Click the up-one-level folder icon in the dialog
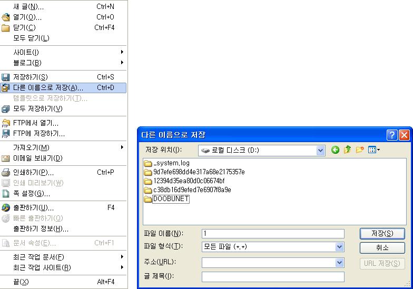Screen dimensions: 413x289 tap(348, 150)
